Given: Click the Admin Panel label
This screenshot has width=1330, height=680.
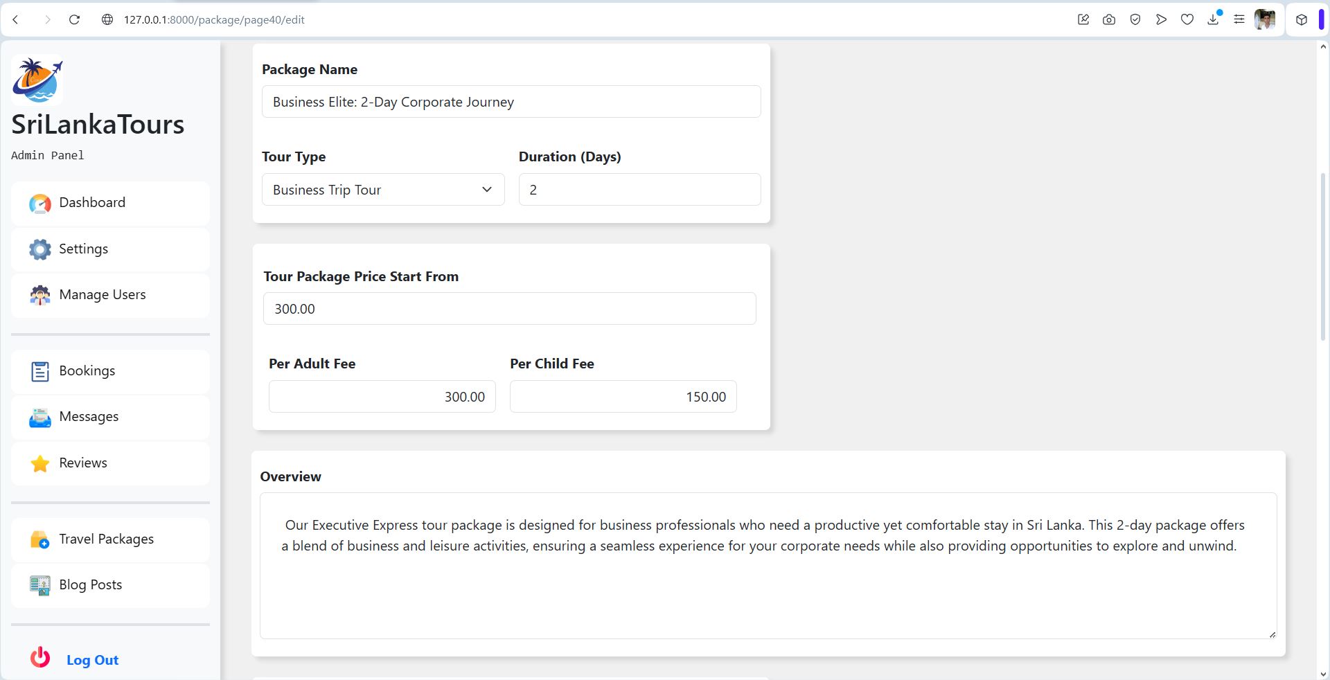Looking at the screenshot, I should [x=47, y=156].
